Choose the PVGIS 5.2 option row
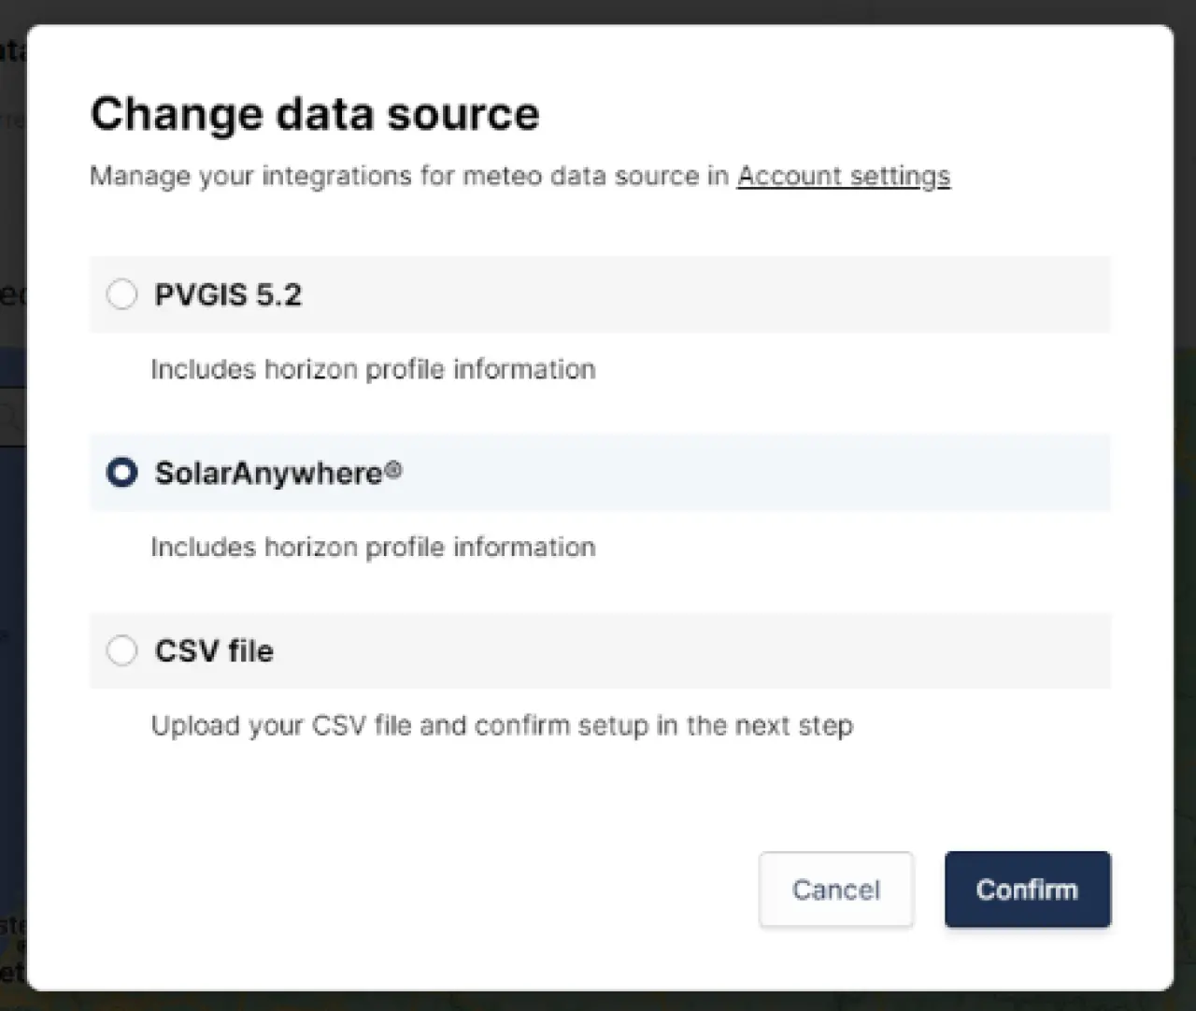 [598, 294]
